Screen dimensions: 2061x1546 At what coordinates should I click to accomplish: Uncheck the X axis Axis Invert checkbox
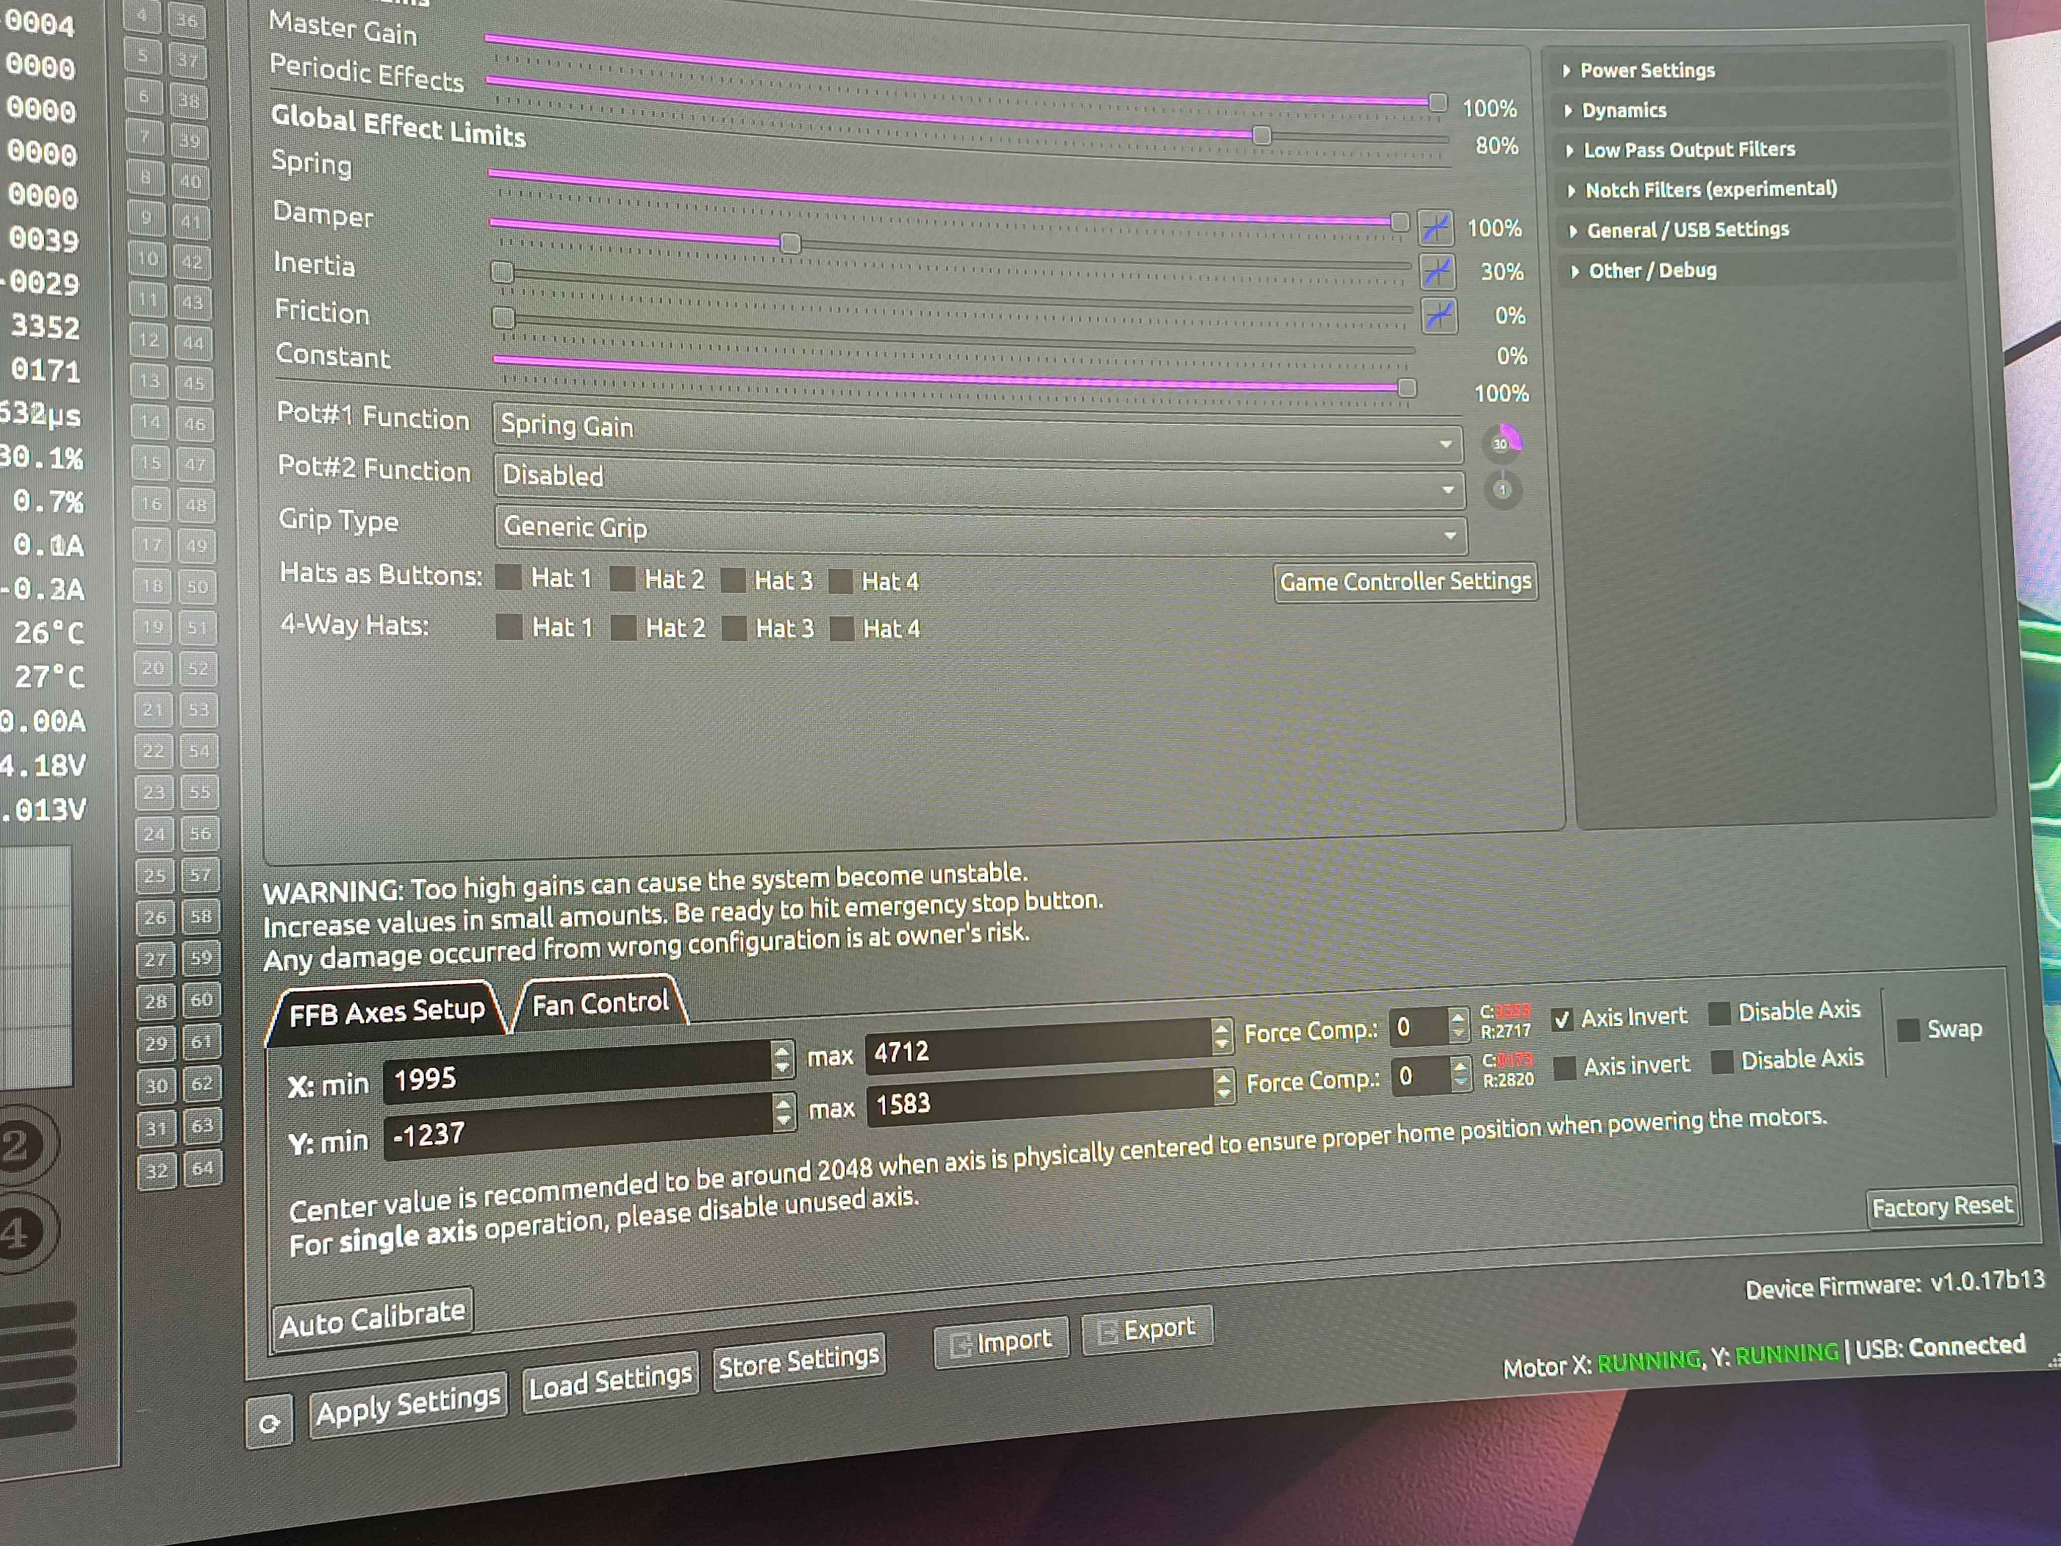click(x=1562, y=1020)
